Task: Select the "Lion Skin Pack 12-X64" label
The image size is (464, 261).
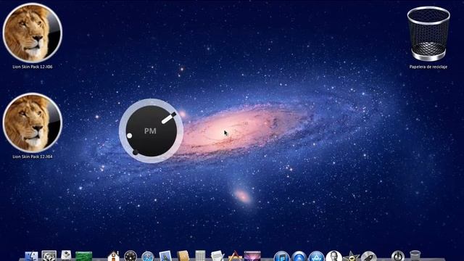Action: tap(32, 157)
